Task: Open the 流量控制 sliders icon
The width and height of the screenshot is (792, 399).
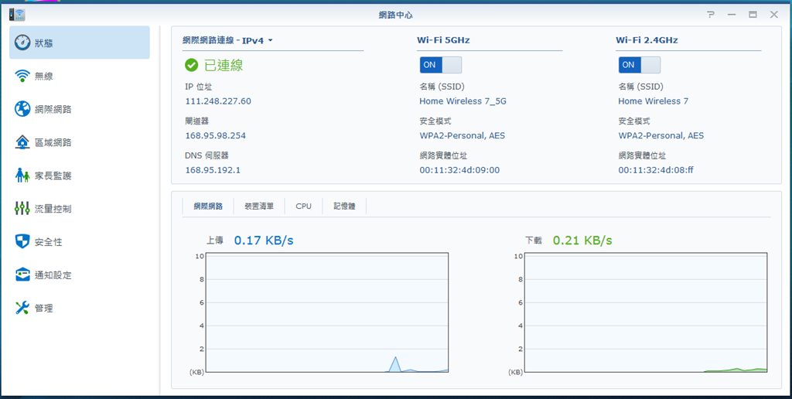Action: point(23,209)
